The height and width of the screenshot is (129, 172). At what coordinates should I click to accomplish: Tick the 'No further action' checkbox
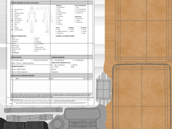[x=12, y=60]
